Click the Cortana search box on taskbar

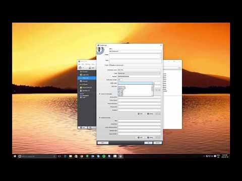37,156
